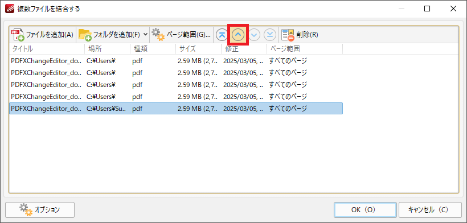The image size is (467, 223).
Task: Click the ページ範囲 column header
Action: [305, 49]
